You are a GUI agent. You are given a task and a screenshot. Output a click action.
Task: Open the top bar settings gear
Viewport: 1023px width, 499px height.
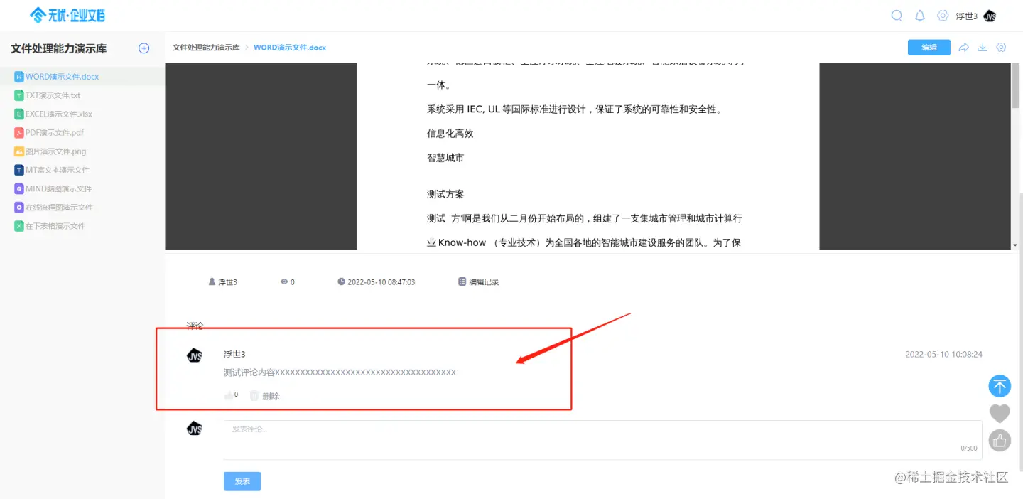click(943, 16)
